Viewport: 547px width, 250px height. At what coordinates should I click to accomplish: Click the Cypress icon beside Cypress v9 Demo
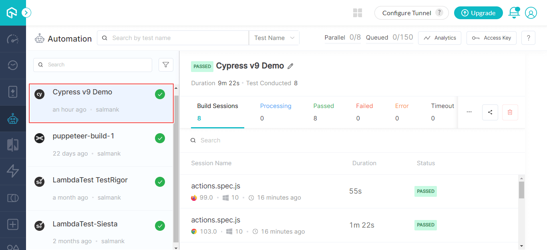click(x=39, y=94)
